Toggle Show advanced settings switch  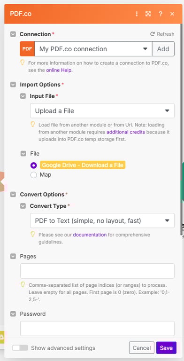tap(20, 348)
